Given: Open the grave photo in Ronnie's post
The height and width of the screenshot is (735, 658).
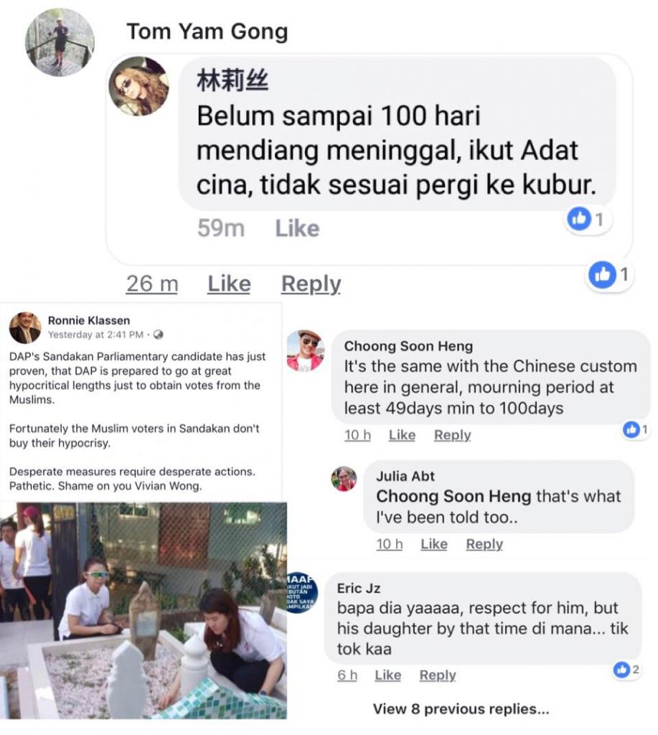Looking at the screenshot, I should [143, 610].
